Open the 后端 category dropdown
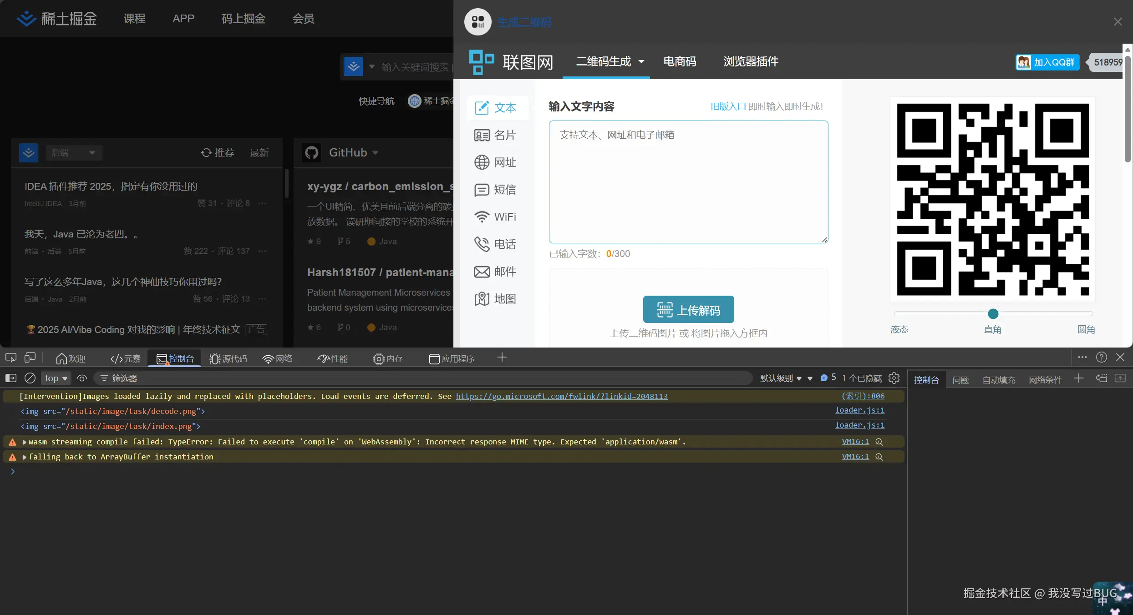This screenshot has height=615, width=1133. point(74,152)
